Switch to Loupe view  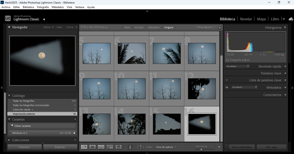pos(92,147)
